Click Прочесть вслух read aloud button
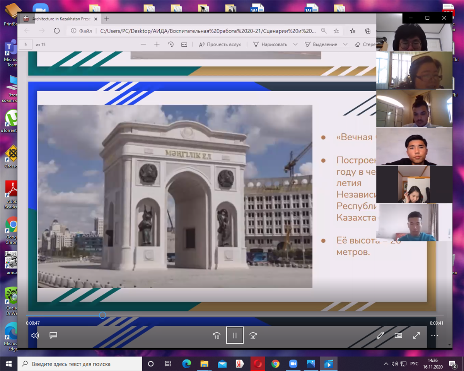Image resolution: width=464 pixels, height=371 pixels. (x=220, y=44)
